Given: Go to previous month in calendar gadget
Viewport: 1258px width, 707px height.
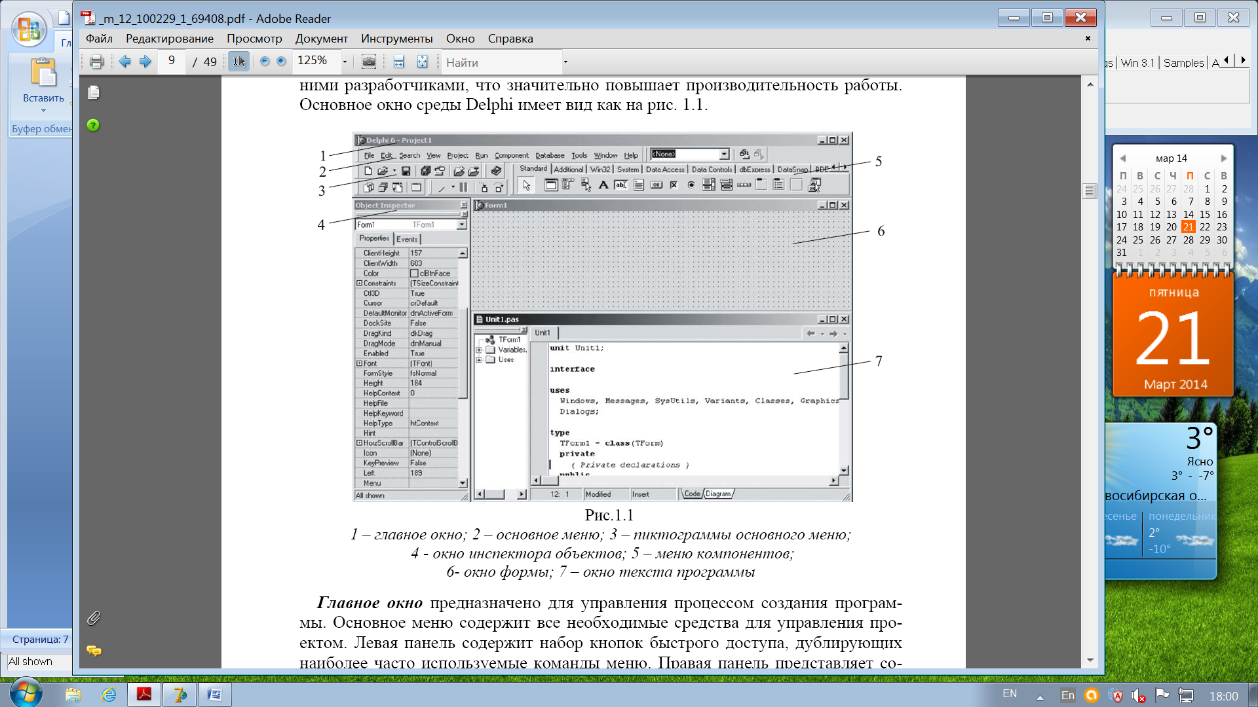Looking at the screenshot, I should (1123, 158).
